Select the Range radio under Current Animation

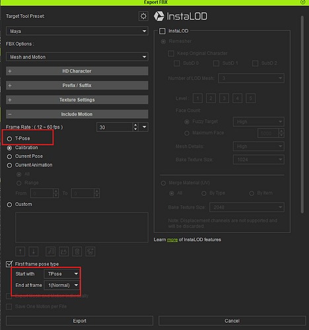pos(19,183)
